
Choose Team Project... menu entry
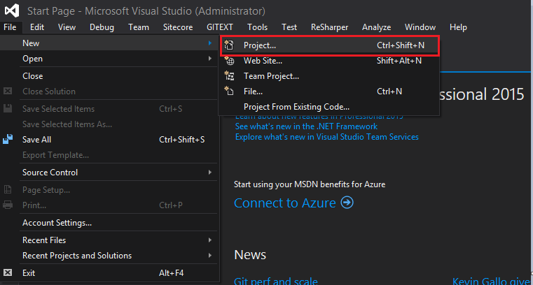pos(330,76)
